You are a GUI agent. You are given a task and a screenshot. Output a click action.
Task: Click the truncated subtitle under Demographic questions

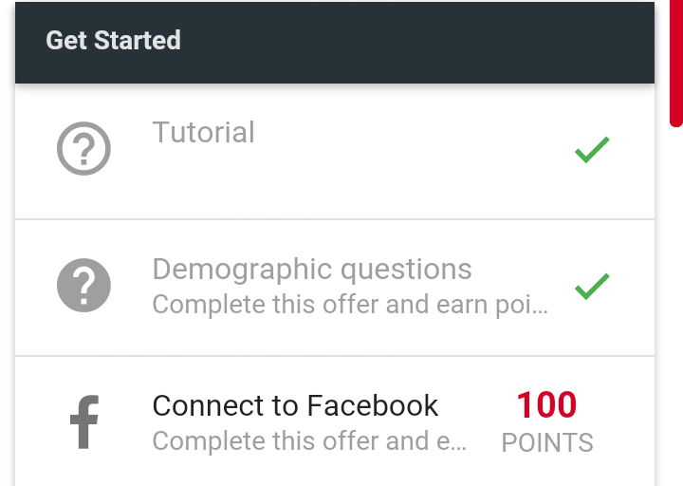tap(349, 305)
